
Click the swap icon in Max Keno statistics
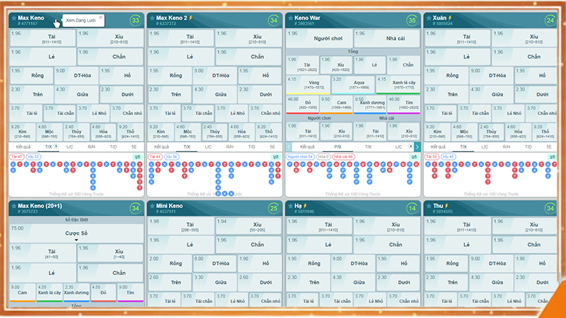pyautogui.click(x=137, y=156)
